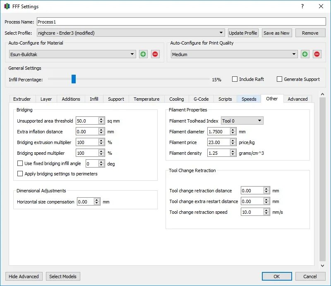Click the Cancel button
The width and height of the screenshot is (331, 286).
click(x=310, y=277)
